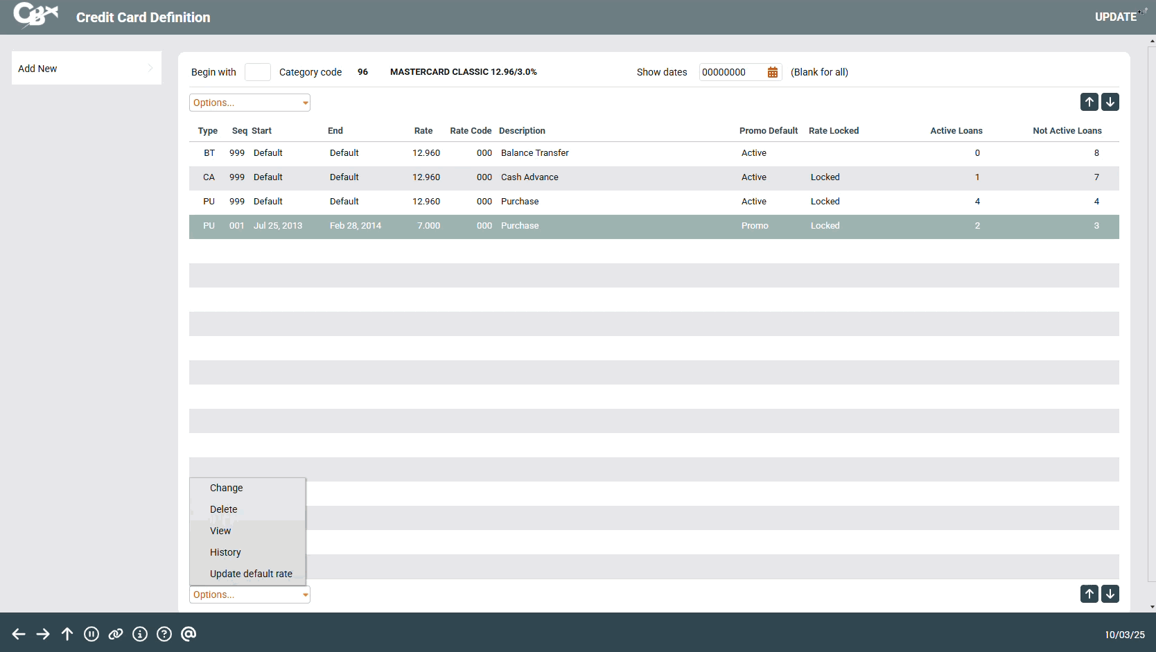1156x652 pixels.
Task: Click the pause circle icon in footer
Action: [91, 634]
